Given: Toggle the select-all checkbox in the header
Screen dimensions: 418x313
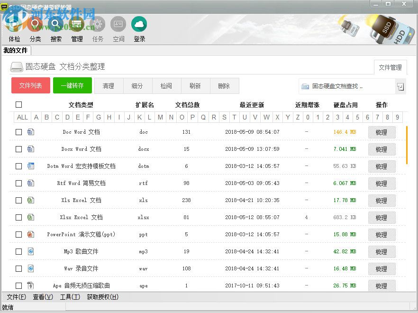Looking at the screenshot, I should coord(18,104).
